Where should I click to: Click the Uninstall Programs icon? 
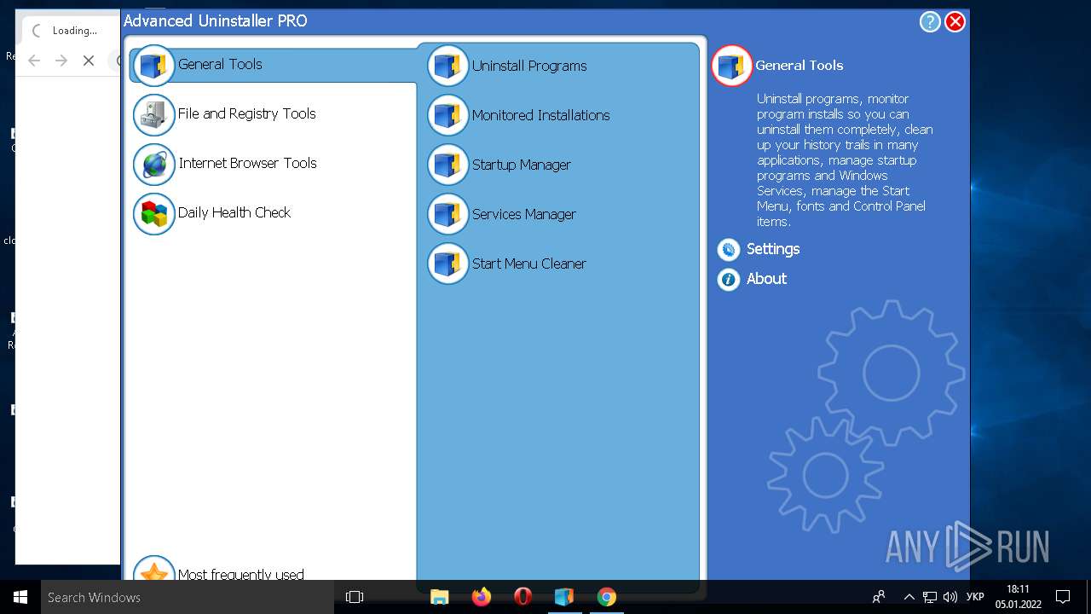point(447,66)
